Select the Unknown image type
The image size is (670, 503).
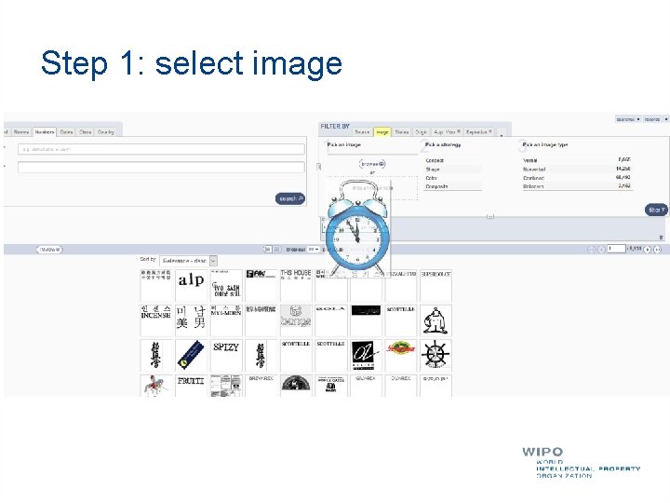576,186
